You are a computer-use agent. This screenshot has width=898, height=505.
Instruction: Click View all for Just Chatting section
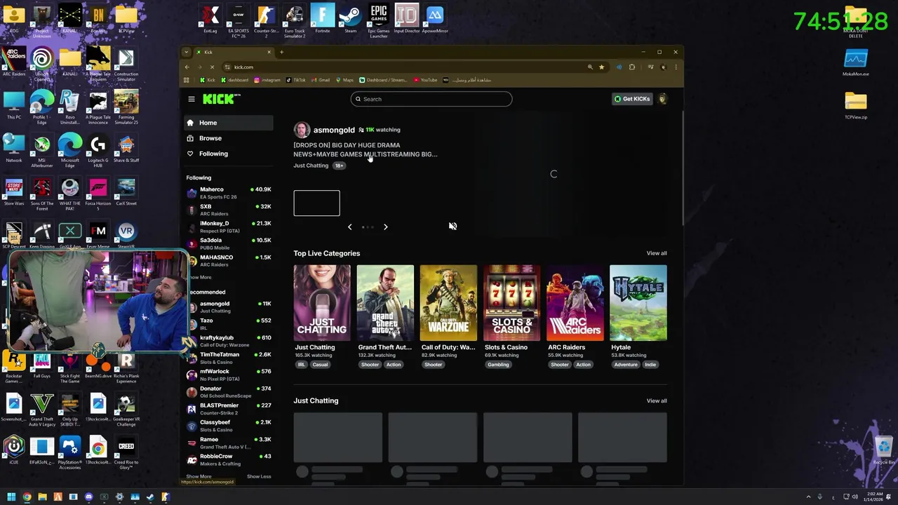(x=657, y=401)
